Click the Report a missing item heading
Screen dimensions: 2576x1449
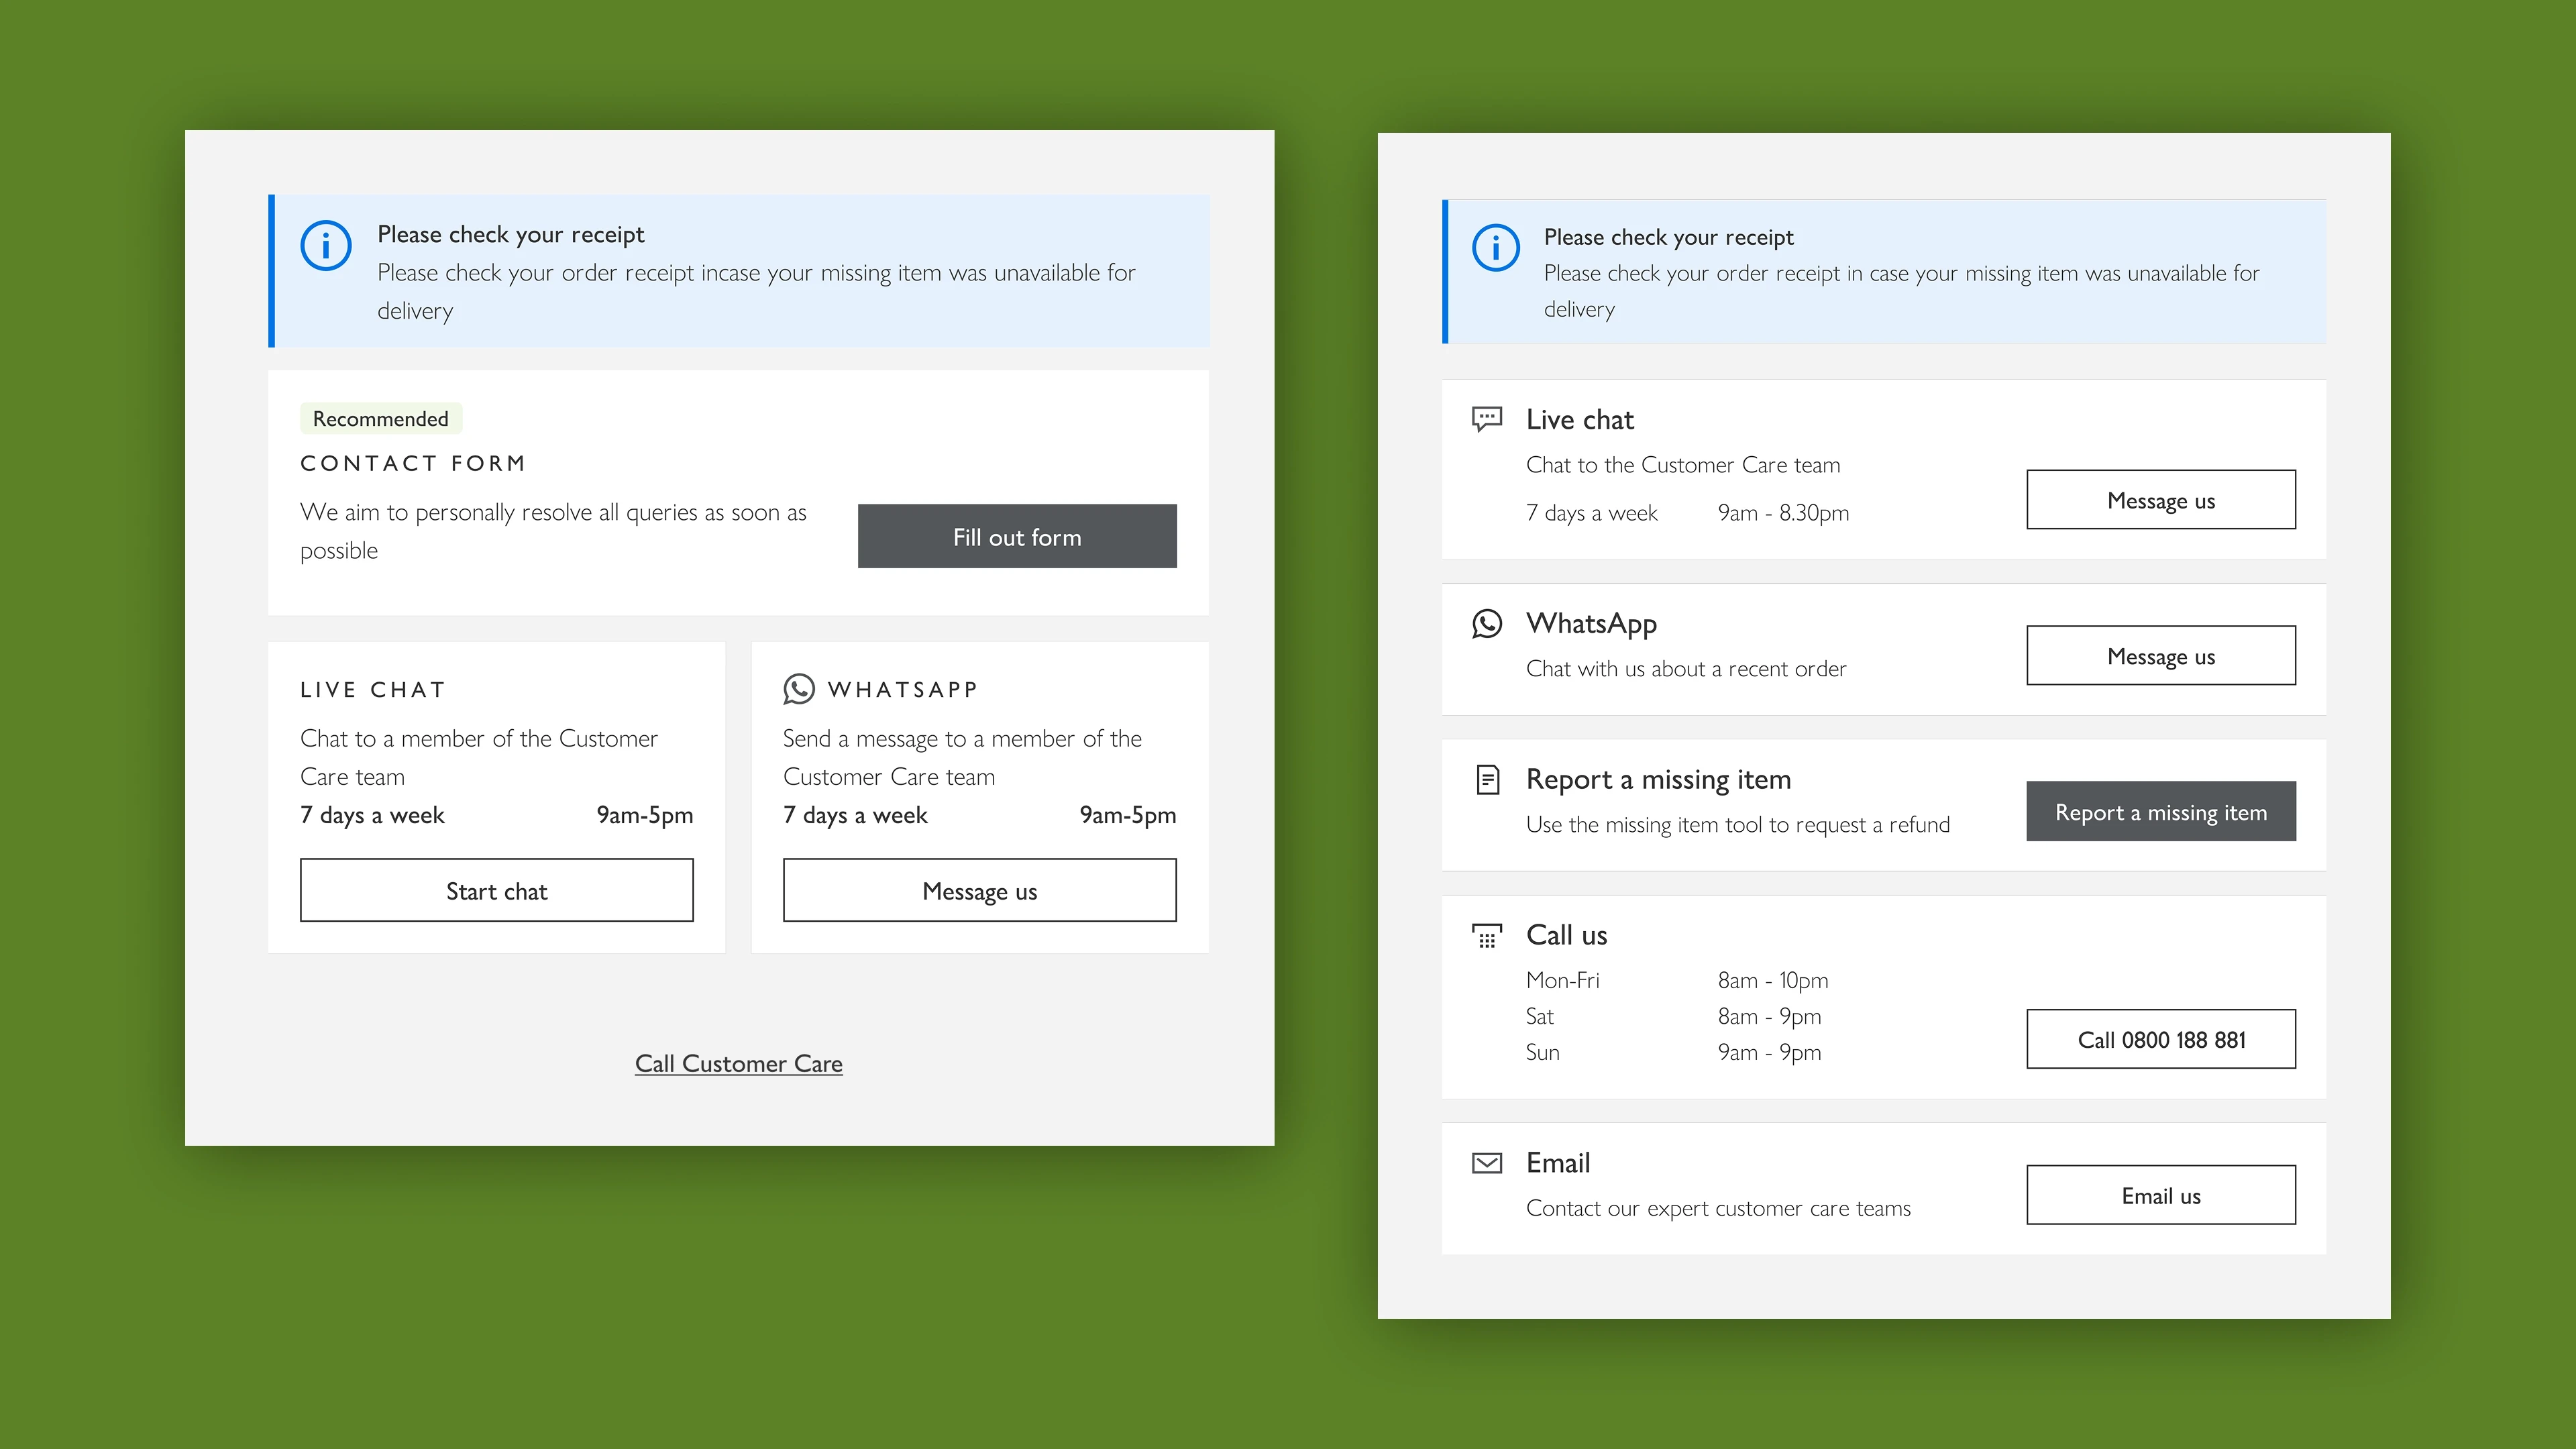pyautogui.click(x=1658, y=779)
